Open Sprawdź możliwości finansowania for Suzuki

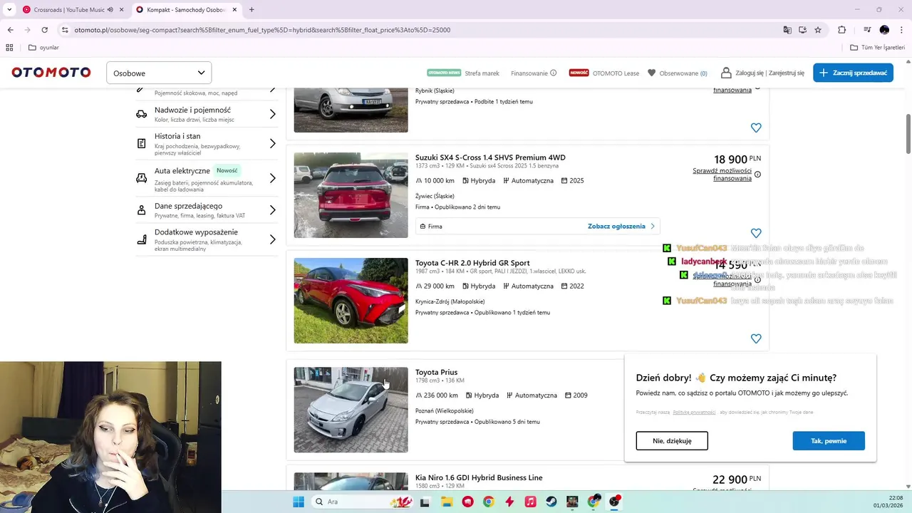point(722,175)
